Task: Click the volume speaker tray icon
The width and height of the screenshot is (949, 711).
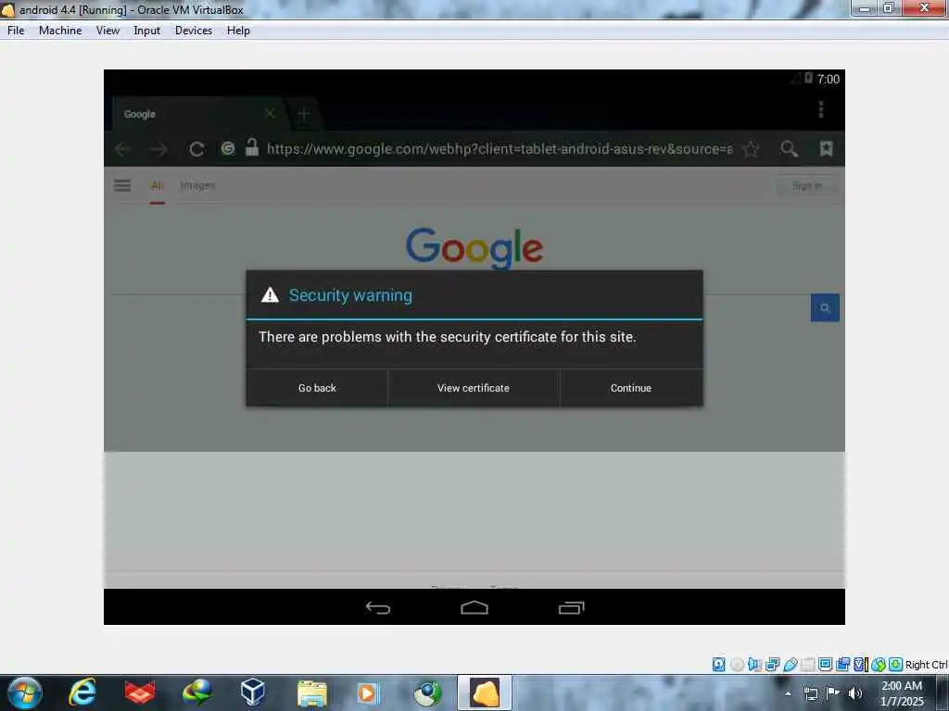Action: point(854,693)
